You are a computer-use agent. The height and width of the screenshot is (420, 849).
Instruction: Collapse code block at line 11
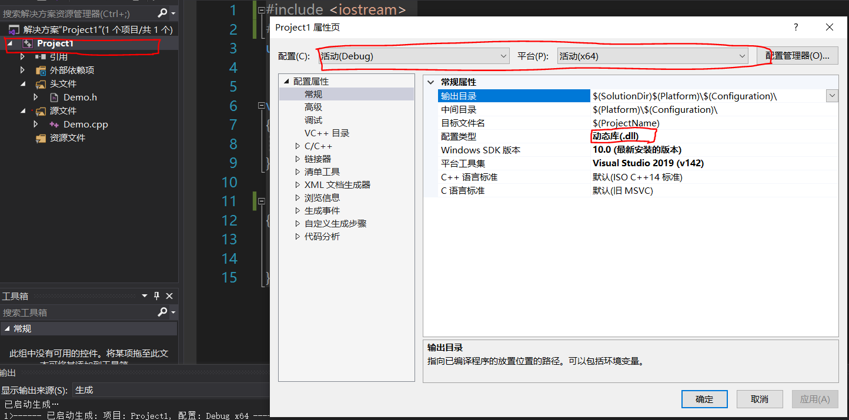262,201
